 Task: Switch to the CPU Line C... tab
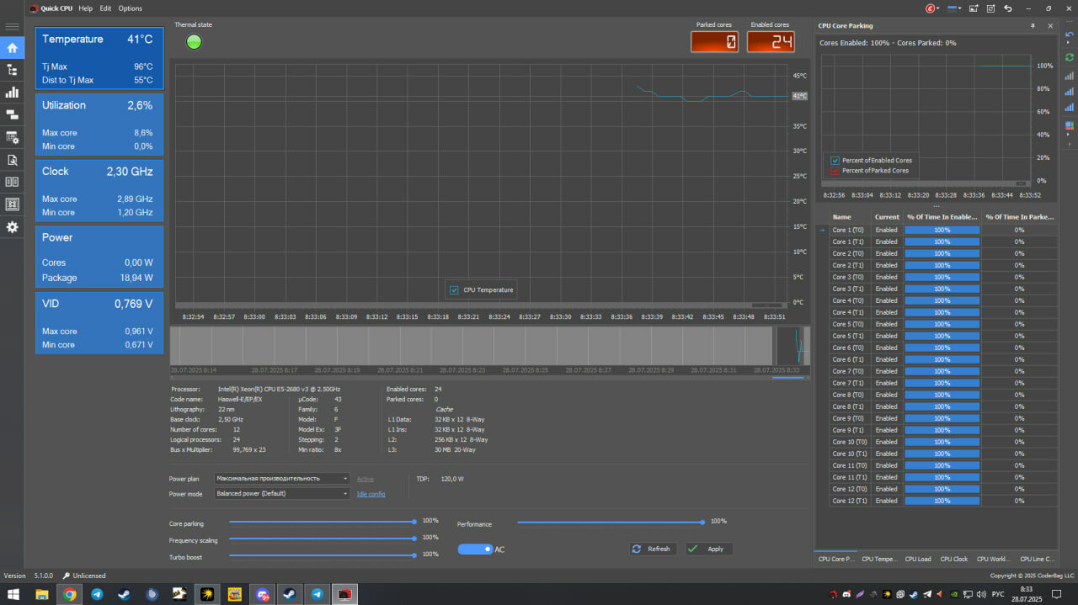point(1037,559)
